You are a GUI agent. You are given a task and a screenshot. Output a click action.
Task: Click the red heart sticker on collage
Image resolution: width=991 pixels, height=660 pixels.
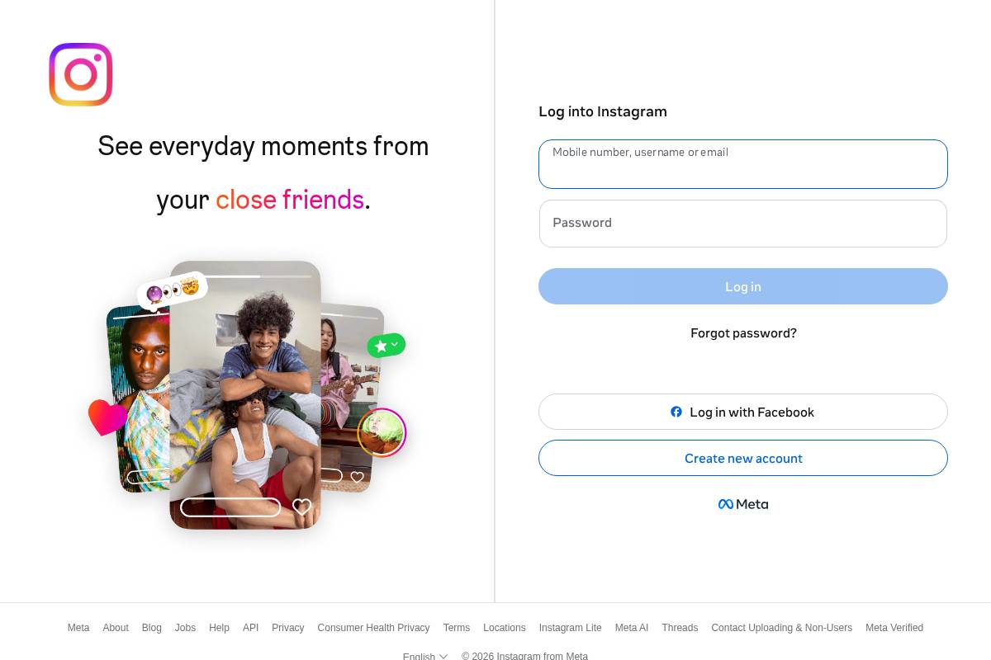click(x=107, y=417)
